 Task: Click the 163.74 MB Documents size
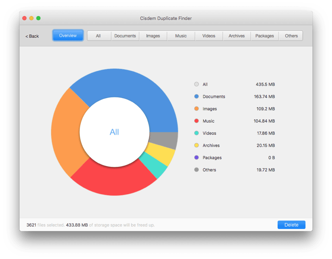(264, 97)
